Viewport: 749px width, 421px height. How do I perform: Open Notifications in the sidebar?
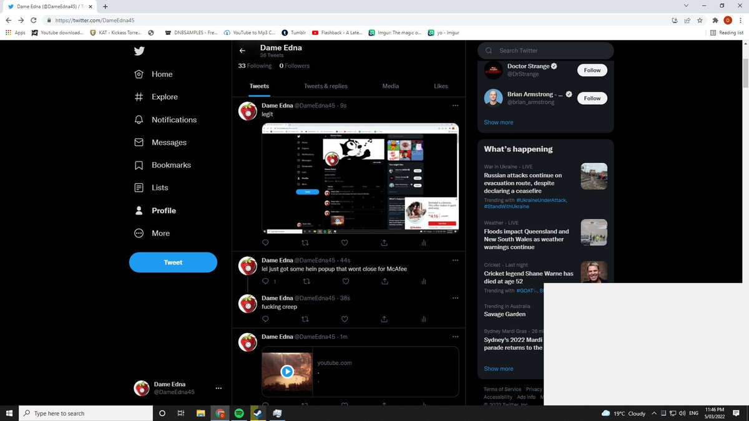click(x=165, y=120)
